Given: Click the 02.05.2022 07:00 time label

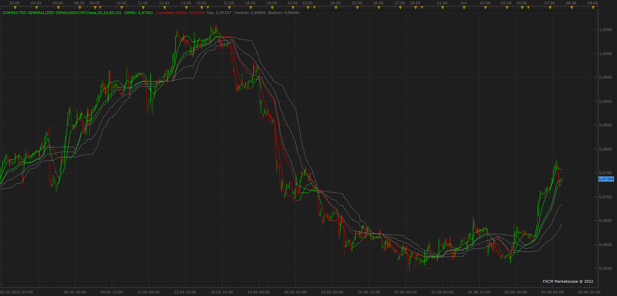Looking at the screenshot, I should (17, 292).
